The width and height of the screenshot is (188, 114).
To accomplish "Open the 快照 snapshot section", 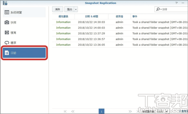I will coord(24,23).
